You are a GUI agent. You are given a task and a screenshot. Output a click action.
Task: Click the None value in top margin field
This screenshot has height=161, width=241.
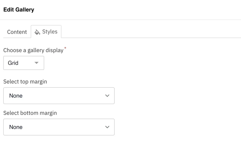click(16, 96)
